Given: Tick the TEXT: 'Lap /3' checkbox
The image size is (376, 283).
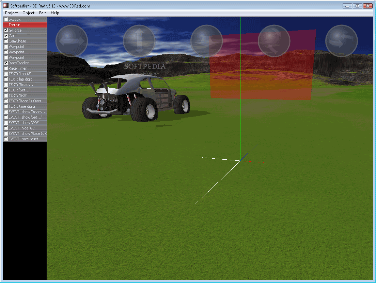Looking at the screenshot, I should 6,74.
